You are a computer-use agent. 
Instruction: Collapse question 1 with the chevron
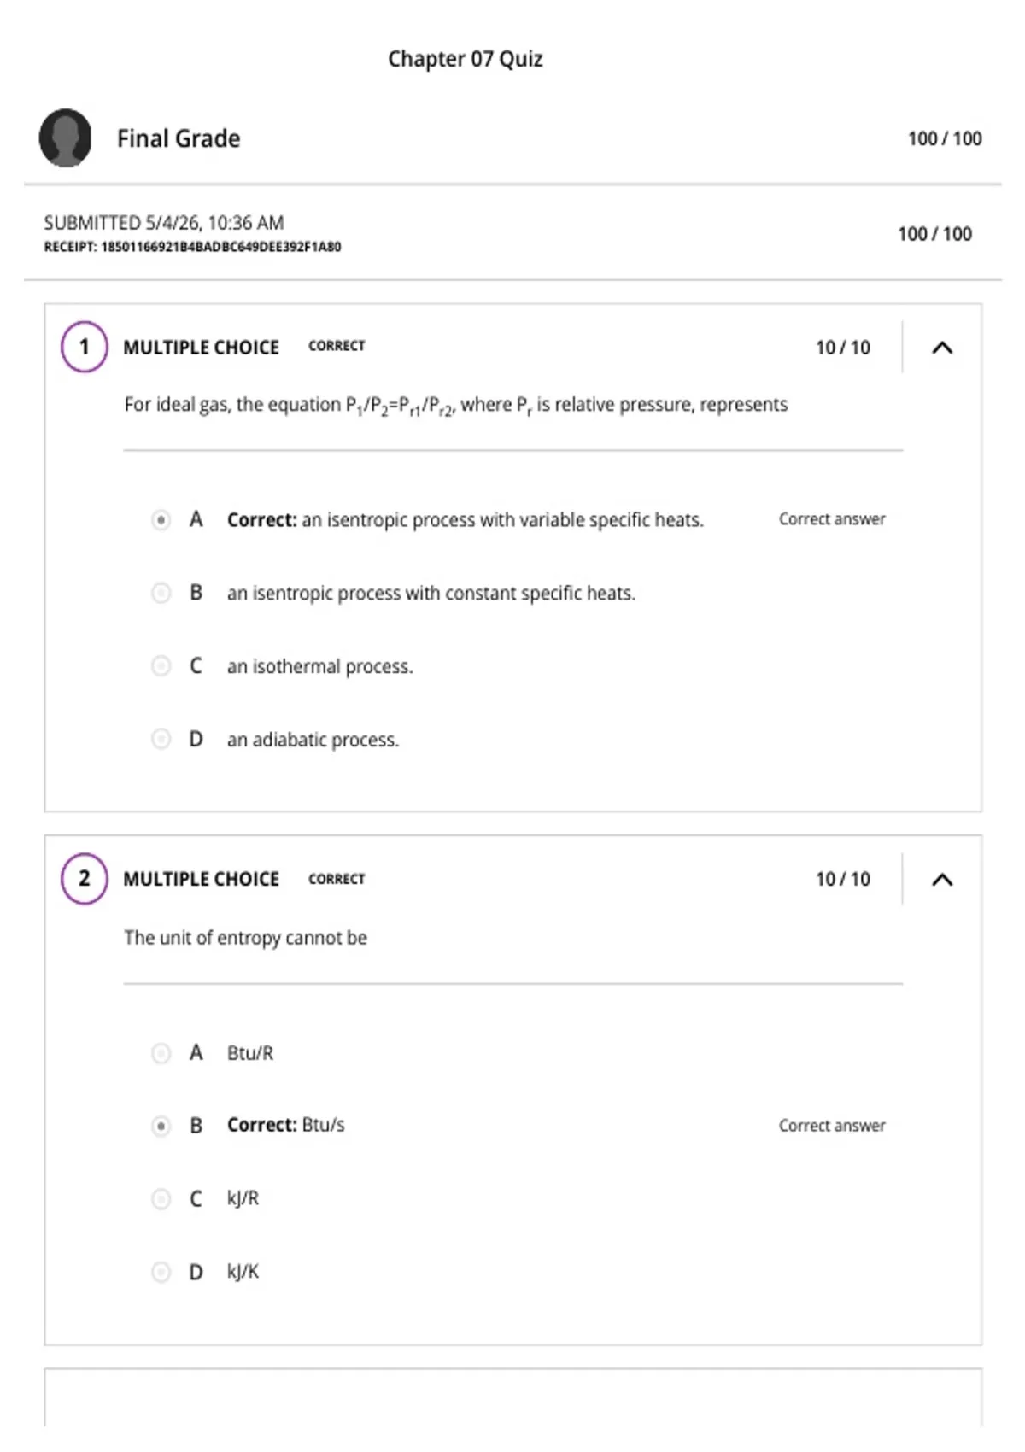coord(941,348)
